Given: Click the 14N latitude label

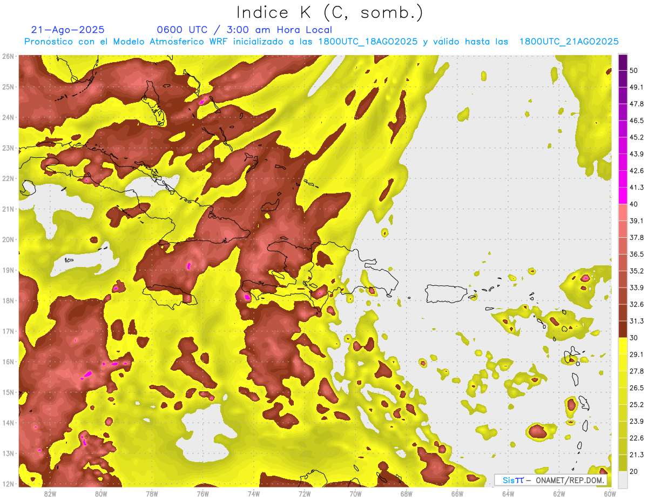Looking at the screenshot, I should pos(8,423).
